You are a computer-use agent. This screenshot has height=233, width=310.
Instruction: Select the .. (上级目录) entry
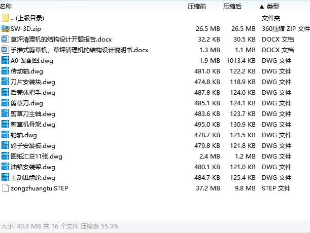[27, 18]
